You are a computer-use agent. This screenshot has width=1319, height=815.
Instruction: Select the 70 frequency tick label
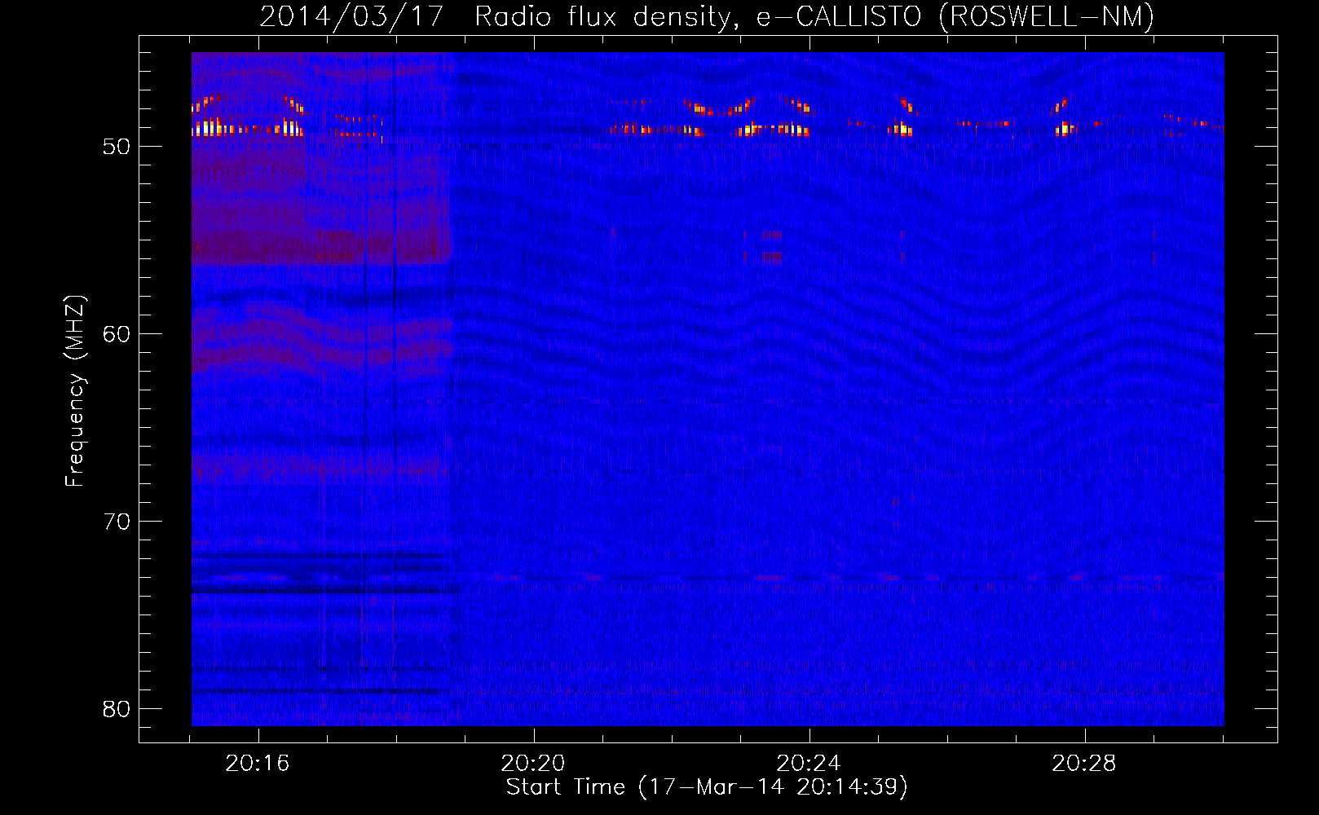[117, 522]
